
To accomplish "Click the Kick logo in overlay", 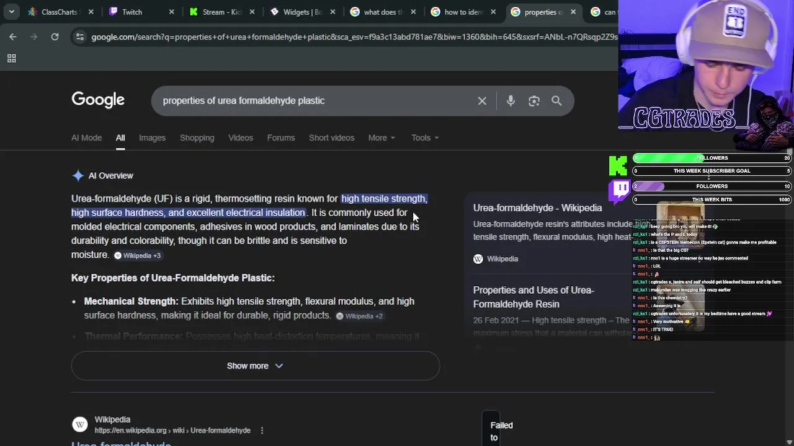I will (618, 165).
